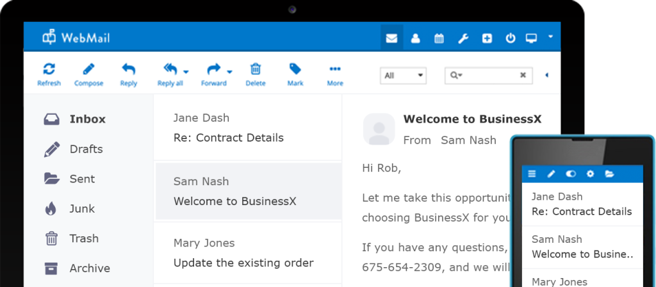Select the Archive folder in sidebar
This screenshot has height=287, width=656.
click(x=89, y=268)
